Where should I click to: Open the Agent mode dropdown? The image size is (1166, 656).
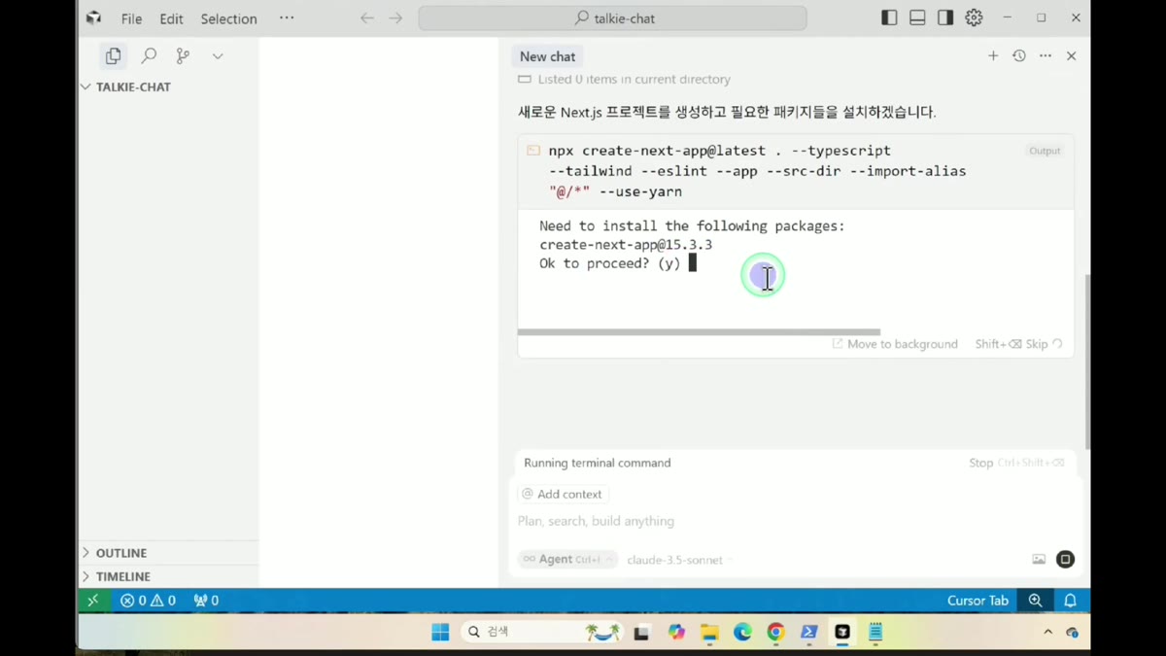coord(567,559)
